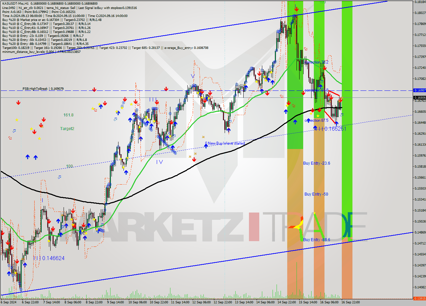The height and width of the screenshot is (306, 426).
Task: Click the 'Buy Entry -23.6' label
Action: pos(317,163)
